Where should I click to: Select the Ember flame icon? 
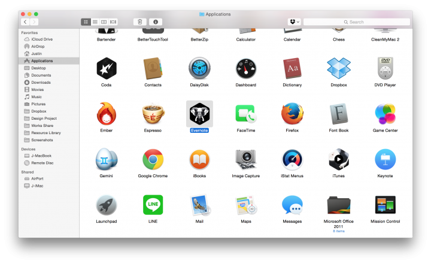point(107,114)
